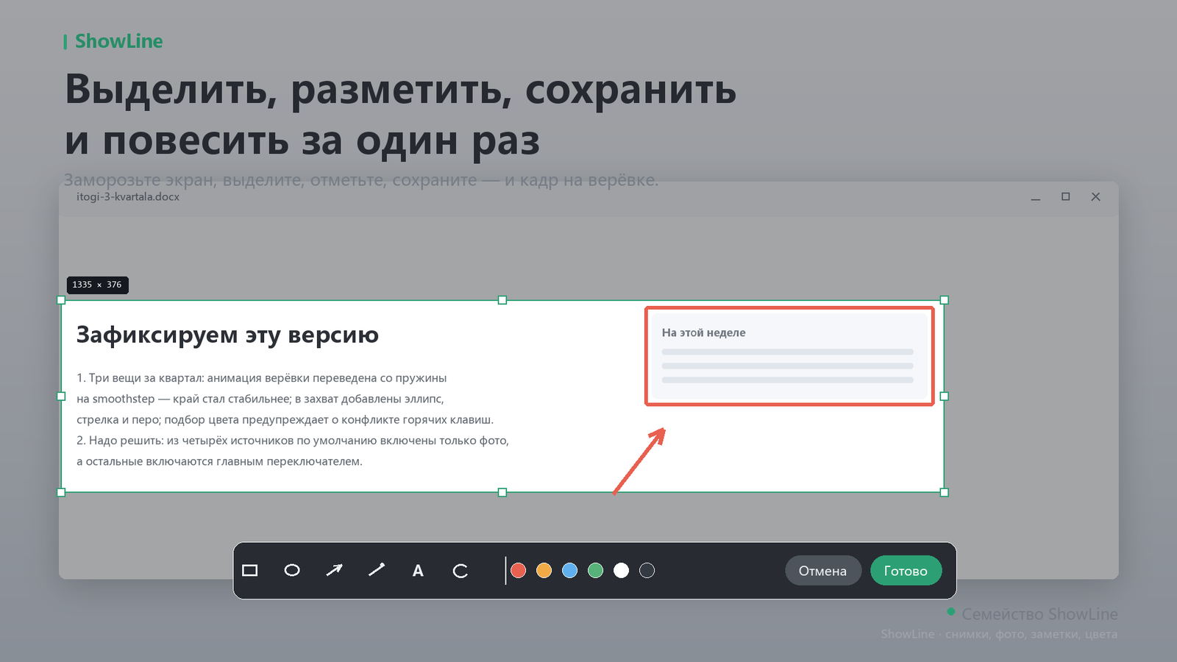Viewport: 1177px width, 662px height.
Task: Set annotation color to dark gray
Action: 647,571
